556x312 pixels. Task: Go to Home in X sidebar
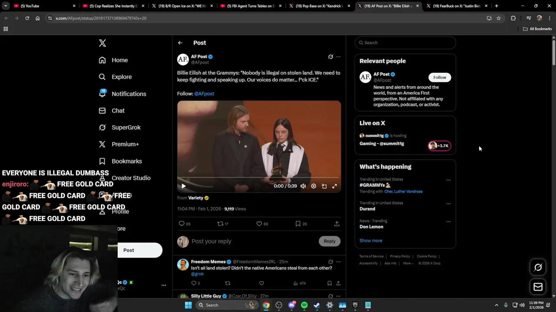[113, 60]
